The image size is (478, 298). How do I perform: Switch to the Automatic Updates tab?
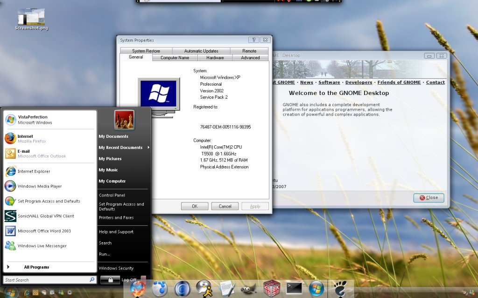click(201, 51)
